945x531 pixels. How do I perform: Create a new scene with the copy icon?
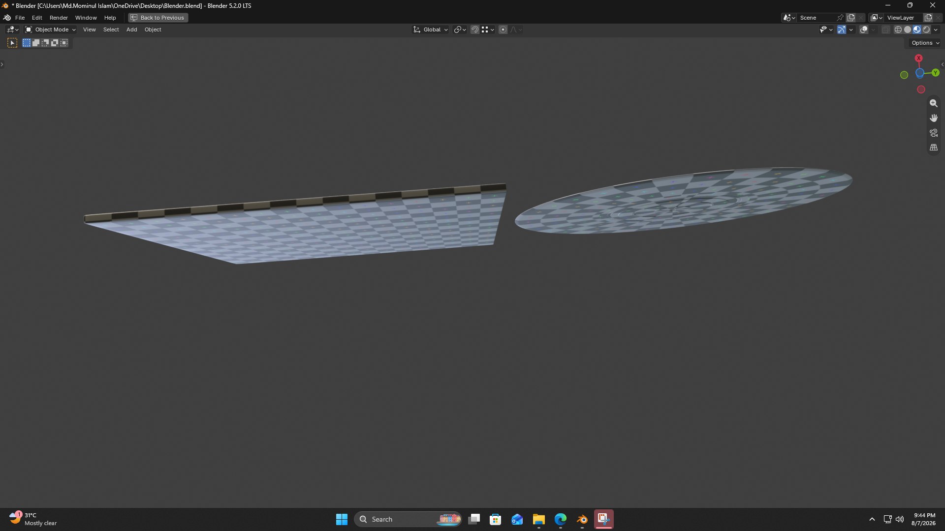pos(851,18)
